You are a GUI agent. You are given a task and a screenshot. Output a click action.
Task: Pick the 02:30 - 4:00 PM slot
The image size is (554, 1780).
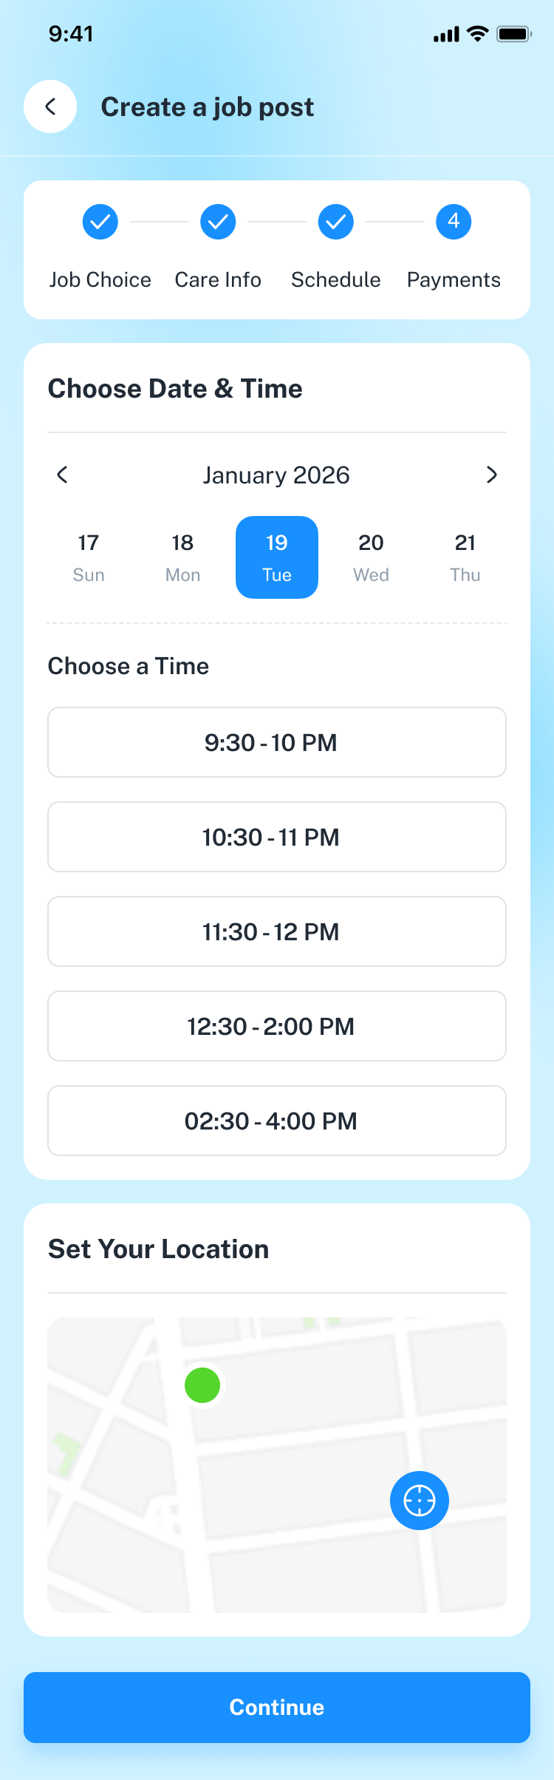coord(277,1121)
